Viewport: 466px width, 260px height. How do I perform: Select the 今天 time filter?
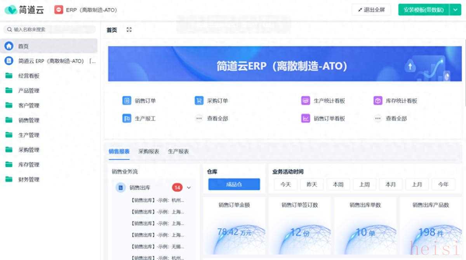(x=285, y=184)
